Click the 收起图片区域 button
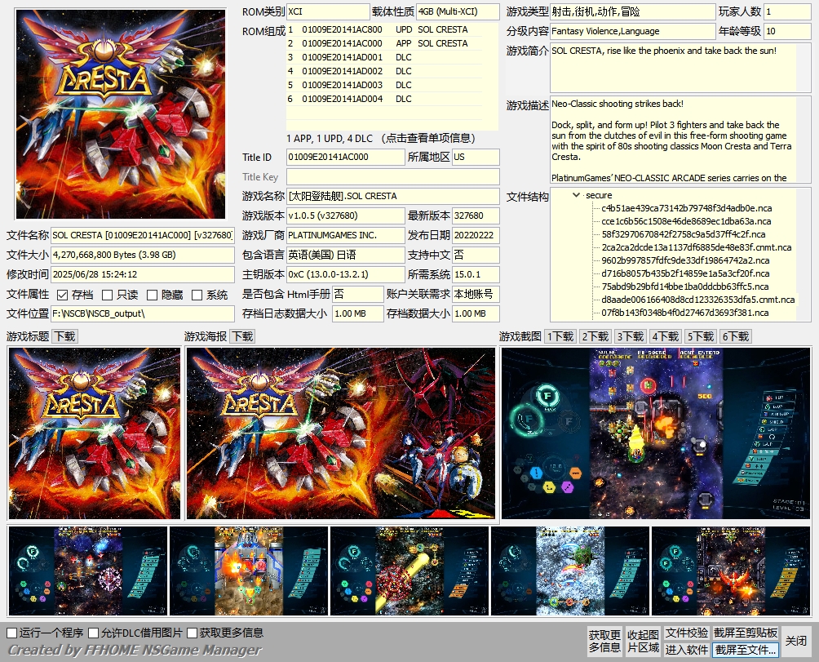819x662 pixels. pos(643,641)
